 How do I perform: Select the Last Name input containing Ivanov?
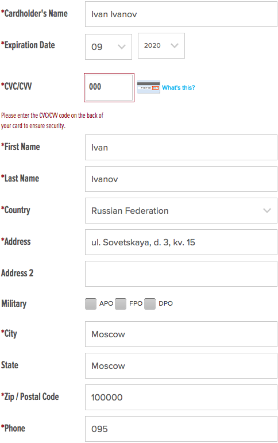pos(181,179)
